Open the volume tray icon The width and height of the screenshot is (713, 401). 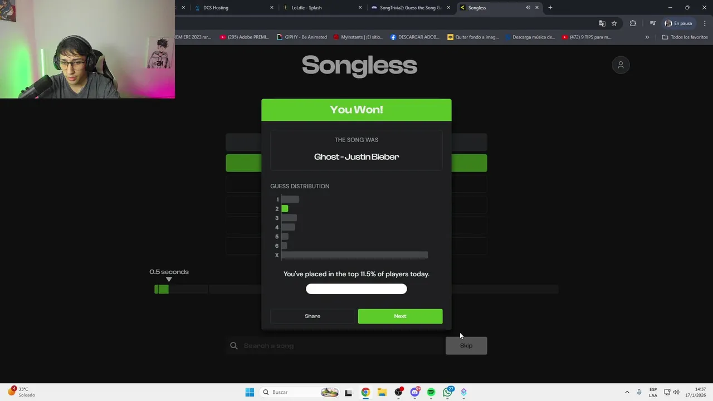pos(677,392)
